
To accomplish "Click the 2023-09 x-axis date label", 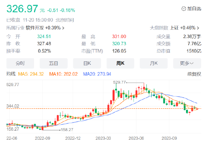I will [169, 138].
